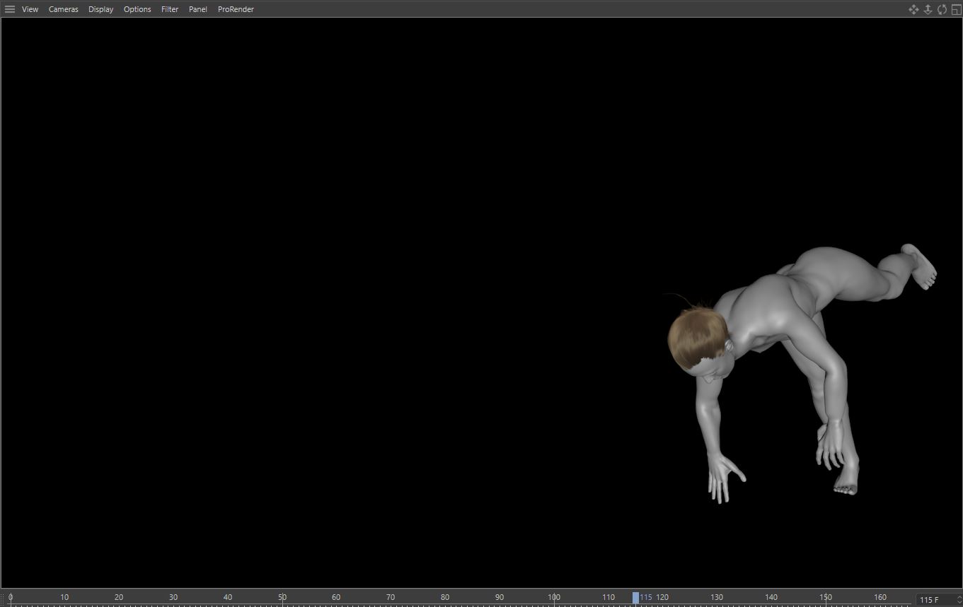This screenshot has width=963, height=607.
Task: Toggle the active view maximize icon
Action: [956, 9]
